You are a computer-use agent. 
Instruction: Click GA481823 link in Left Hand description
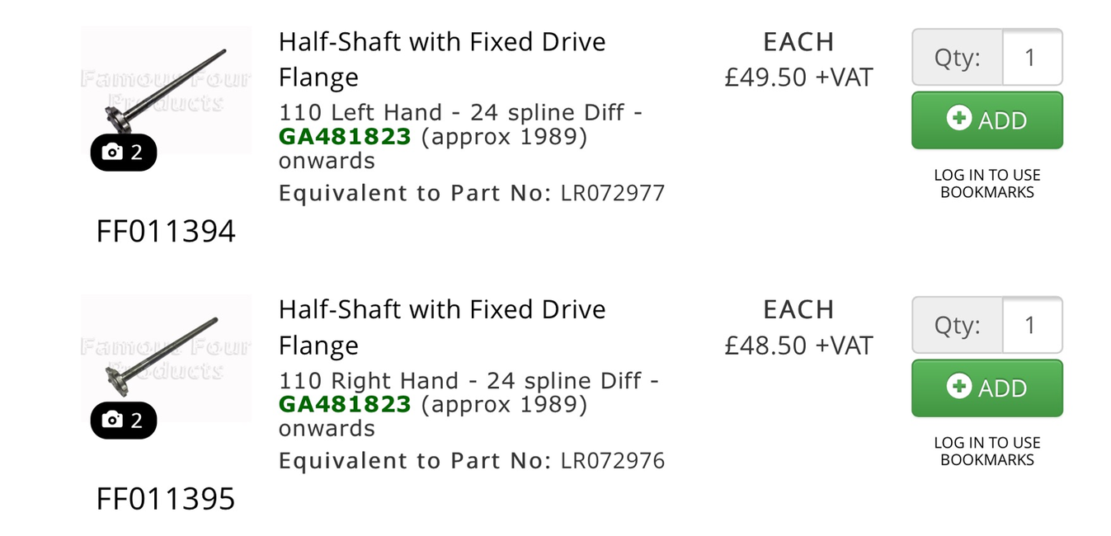coord(345,136)
